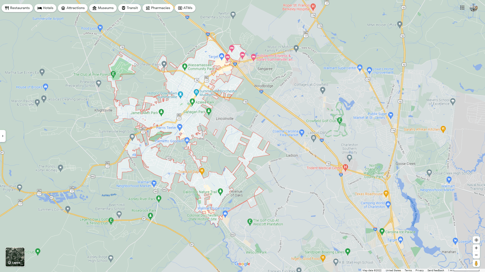Select Sandpiper Bowling Lanes marker
485x272 pixels.
click(x=348, y=251)
